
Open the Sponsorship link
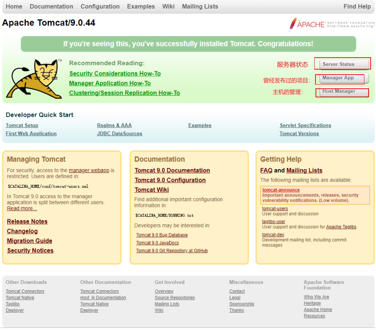242,304
